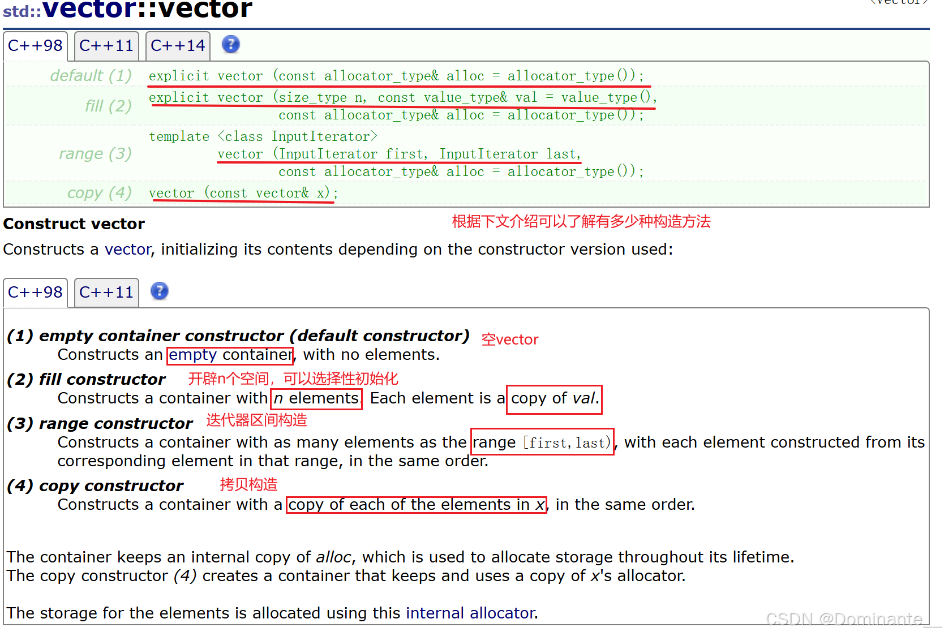
Task: Click the 'template <class InputIterator>' code line
Action: [x=263, y=136]
